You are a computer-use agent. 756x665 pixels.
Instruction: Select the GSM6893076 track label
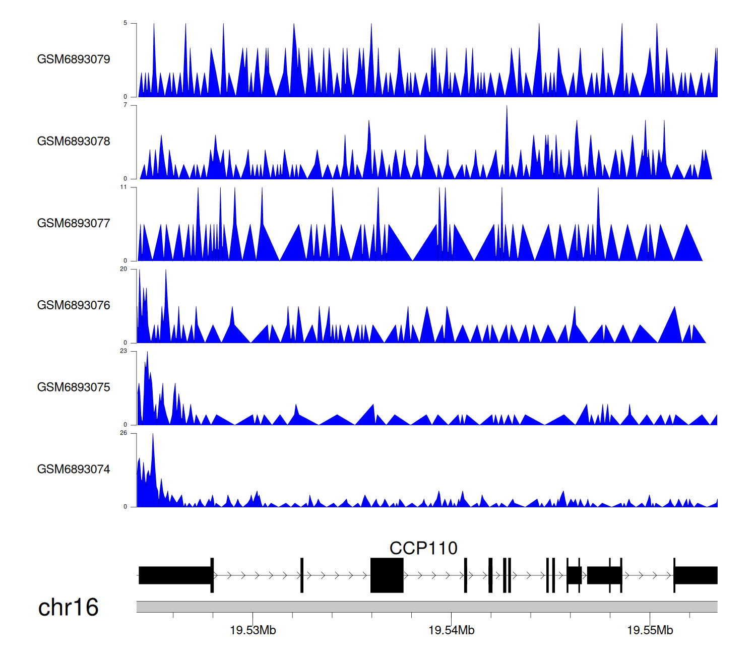pos(74,305)
